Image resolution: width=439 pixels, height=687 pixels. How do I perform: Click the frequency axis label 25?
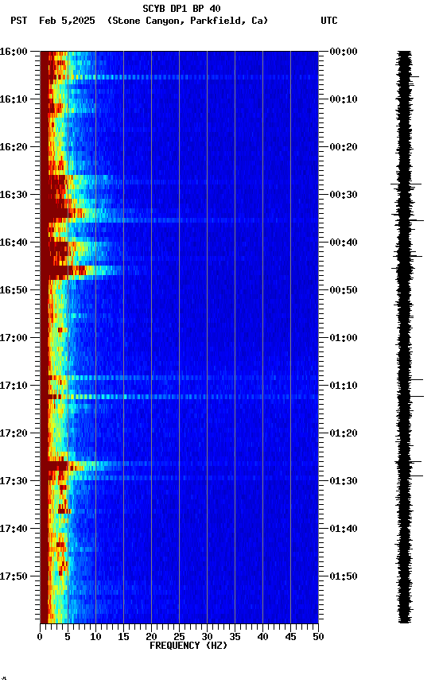(x=179, y=637)
